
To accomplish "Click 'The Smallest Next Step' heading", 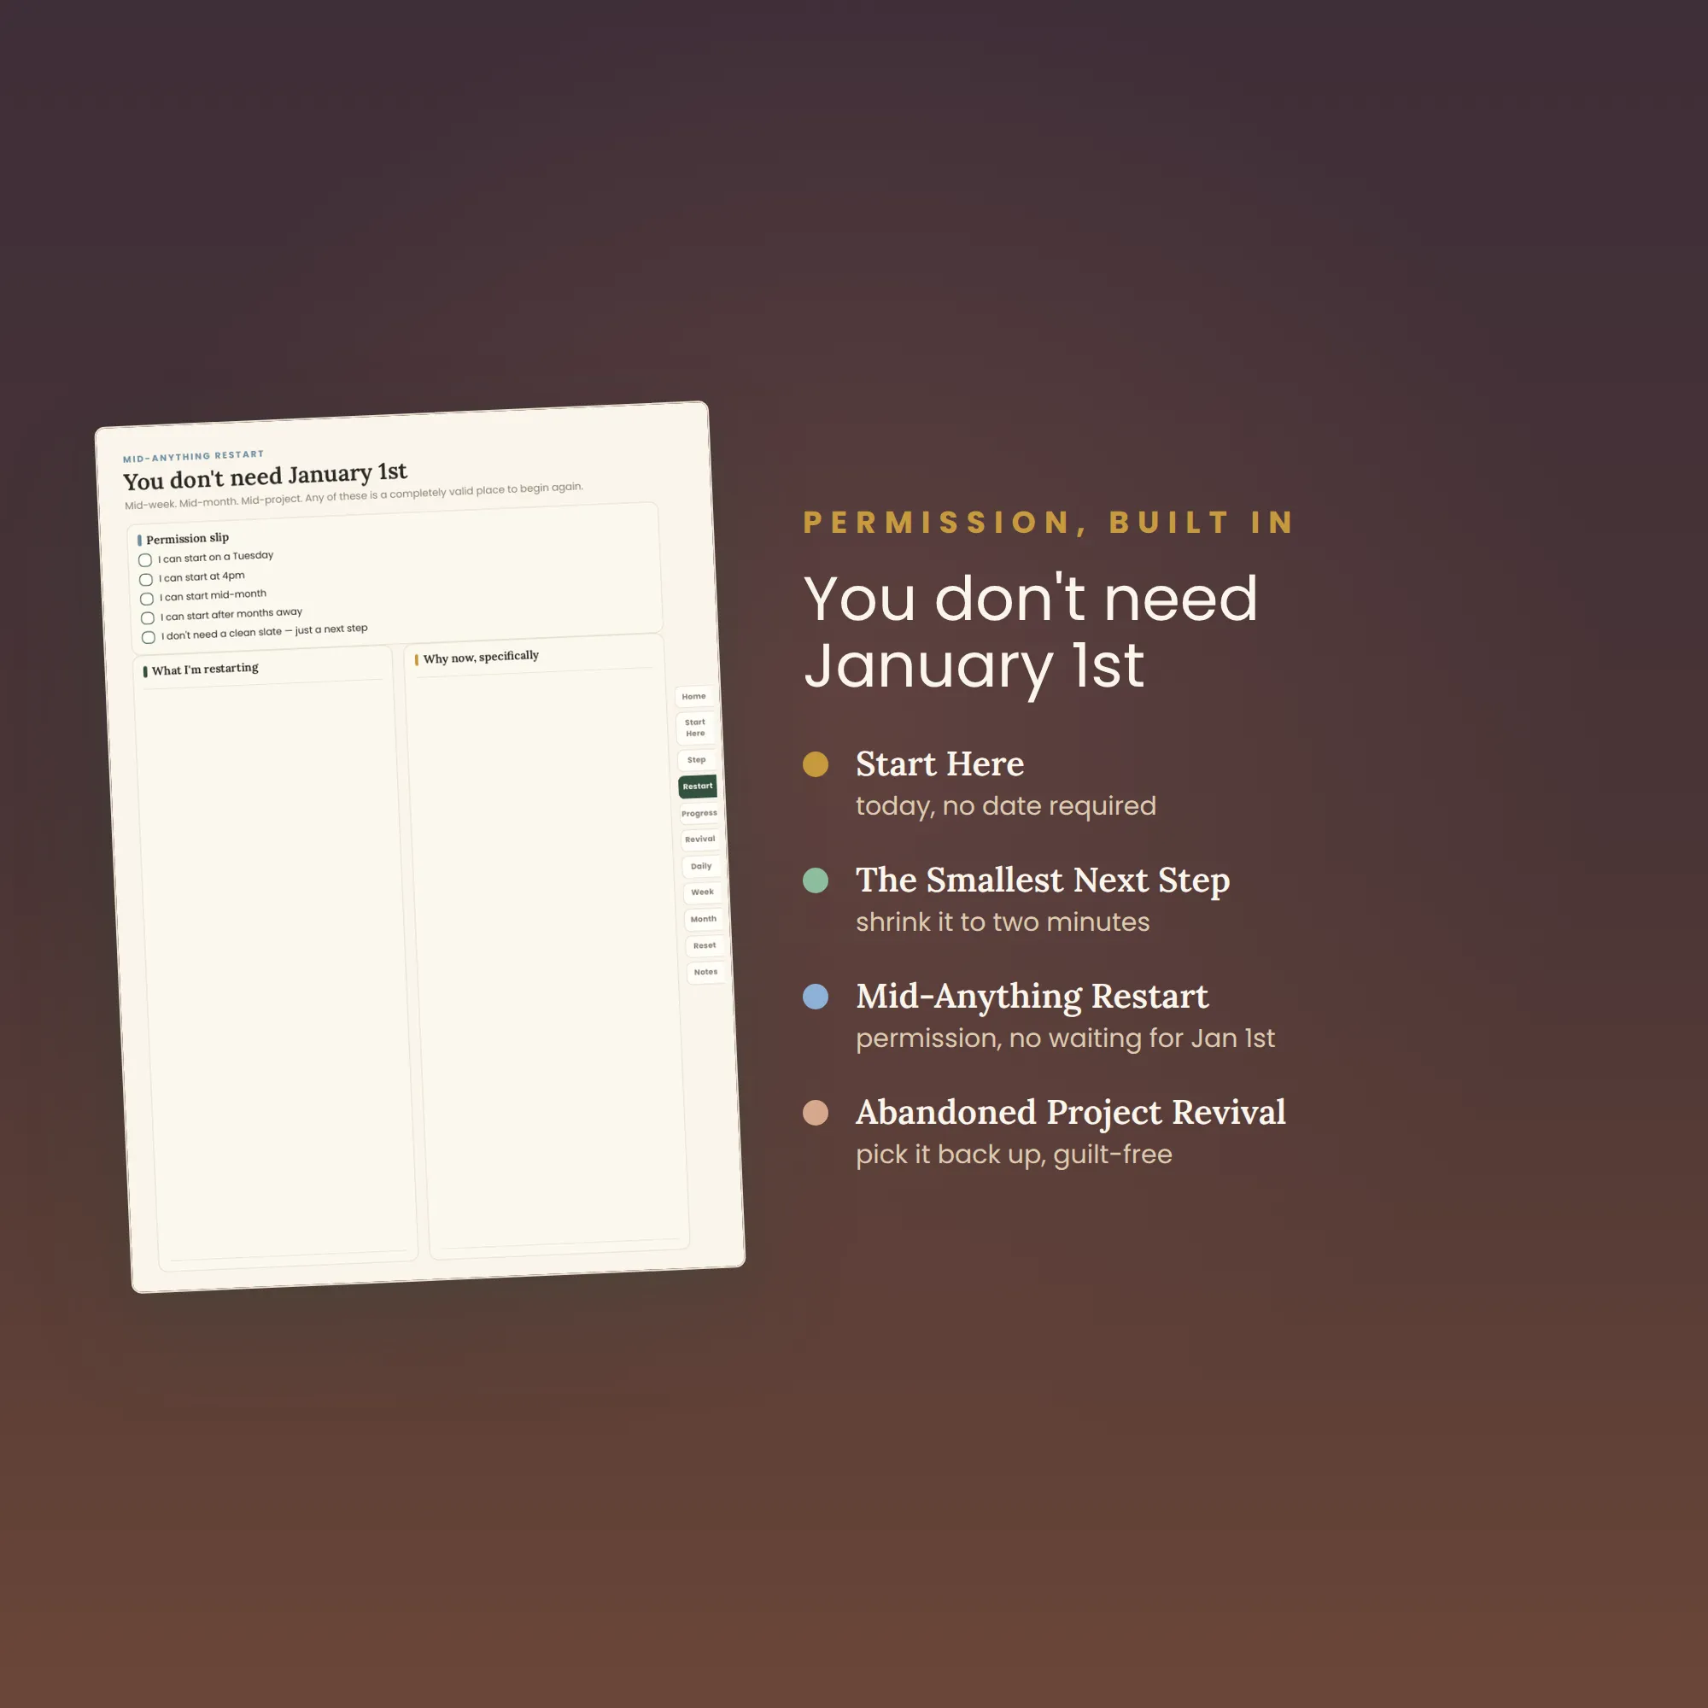I will [x=1042, y=880].
